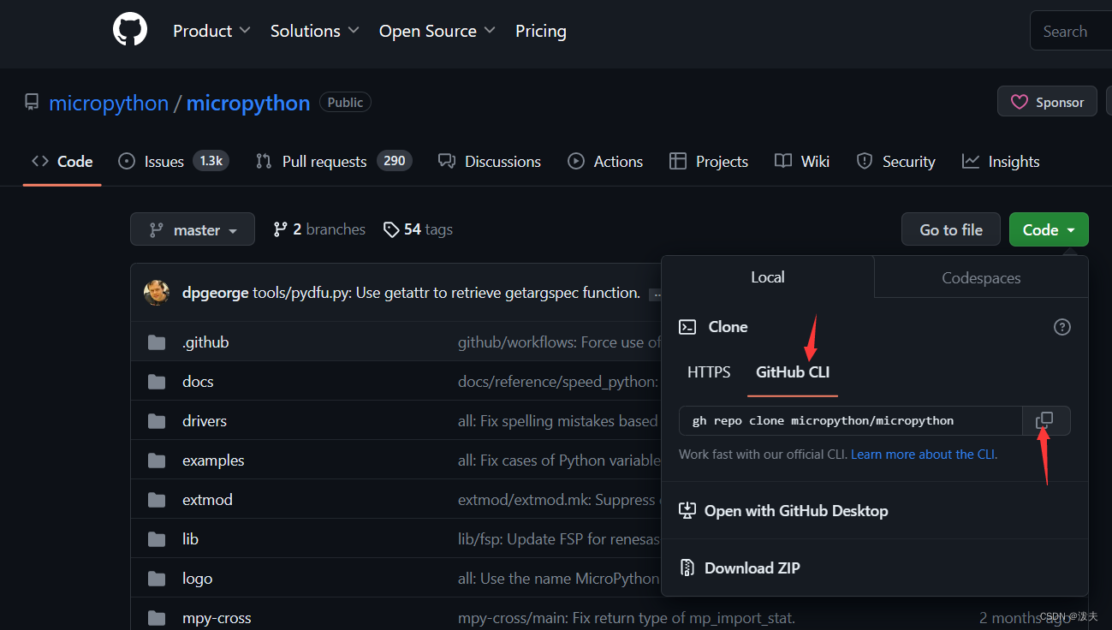Click the folder icon next to mpy-cross

click(x=157, y=618)
